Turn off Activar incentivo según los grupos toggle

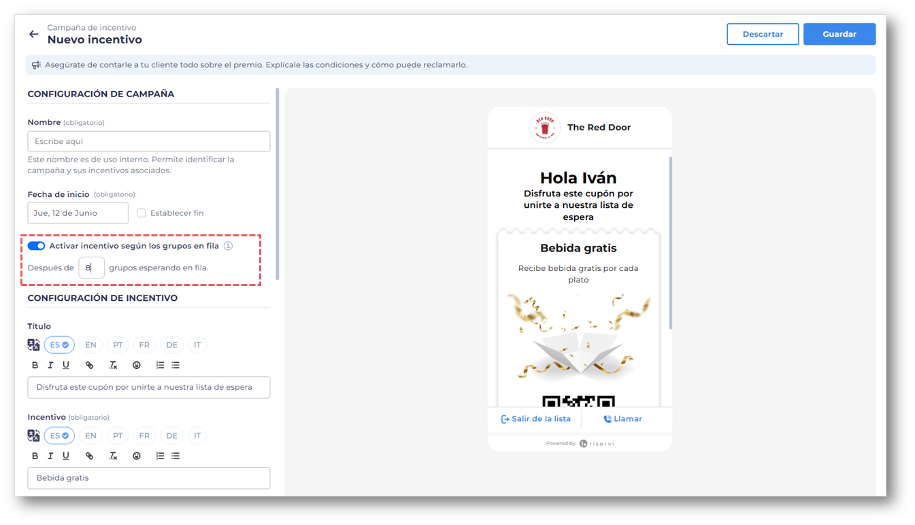(x=37, y=246)
